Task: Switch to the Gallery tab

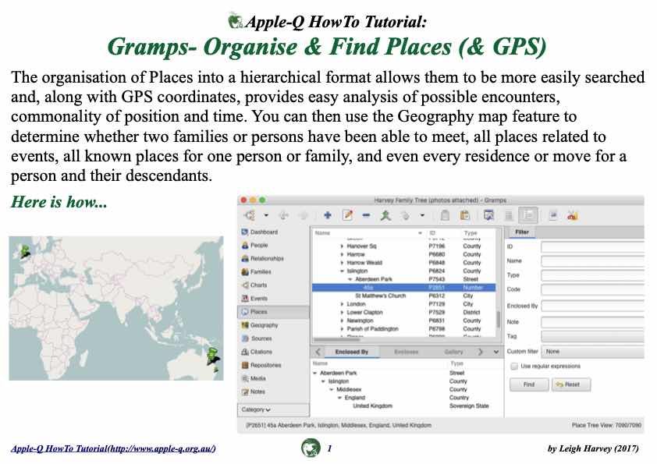Action: click(453, 352)
